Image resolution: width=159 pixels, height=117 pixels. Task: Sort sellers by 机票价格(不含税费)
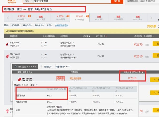(134, 72)
